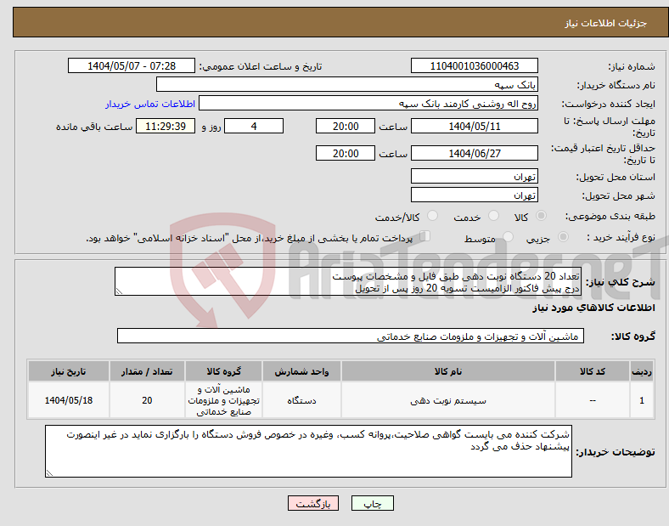Click the quantity cell showing 20
This screenshot has width=669, height=526.
pos(147,400)
